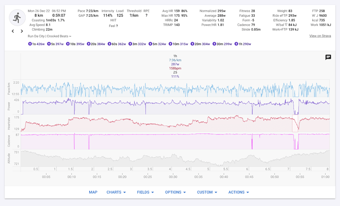Click the 10s 395w best power icon

[68, 44]
